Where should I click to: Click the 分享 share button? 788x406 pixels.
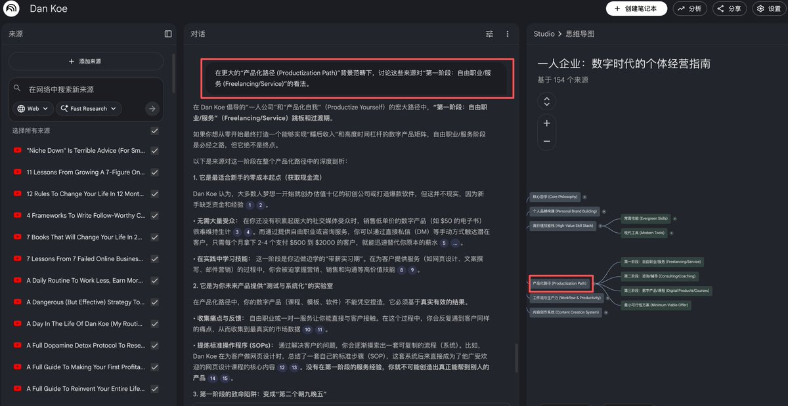[x=729, y=9]
